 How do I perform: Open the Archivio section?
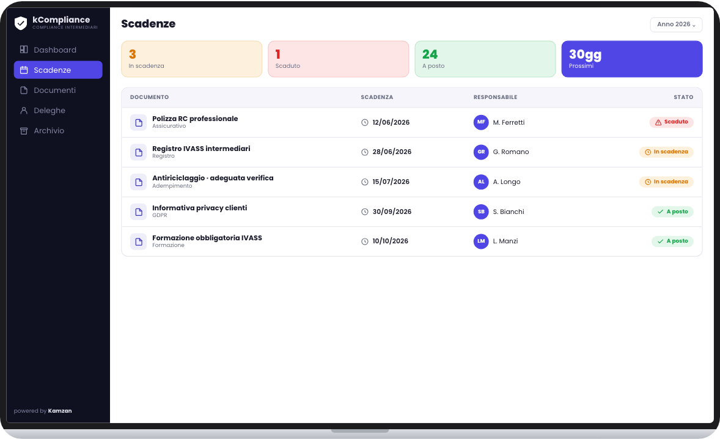[58, 130]
